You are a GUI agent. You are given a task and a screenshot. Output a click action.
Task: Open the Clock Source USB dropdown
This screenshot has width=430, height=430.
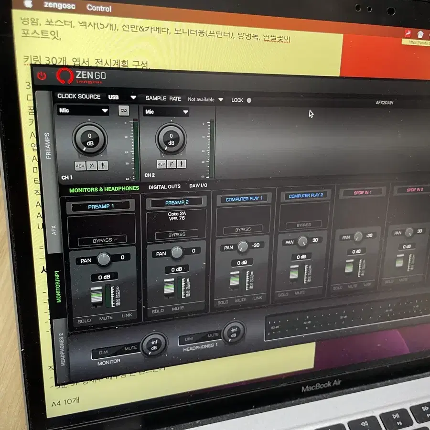pos(122,97)
